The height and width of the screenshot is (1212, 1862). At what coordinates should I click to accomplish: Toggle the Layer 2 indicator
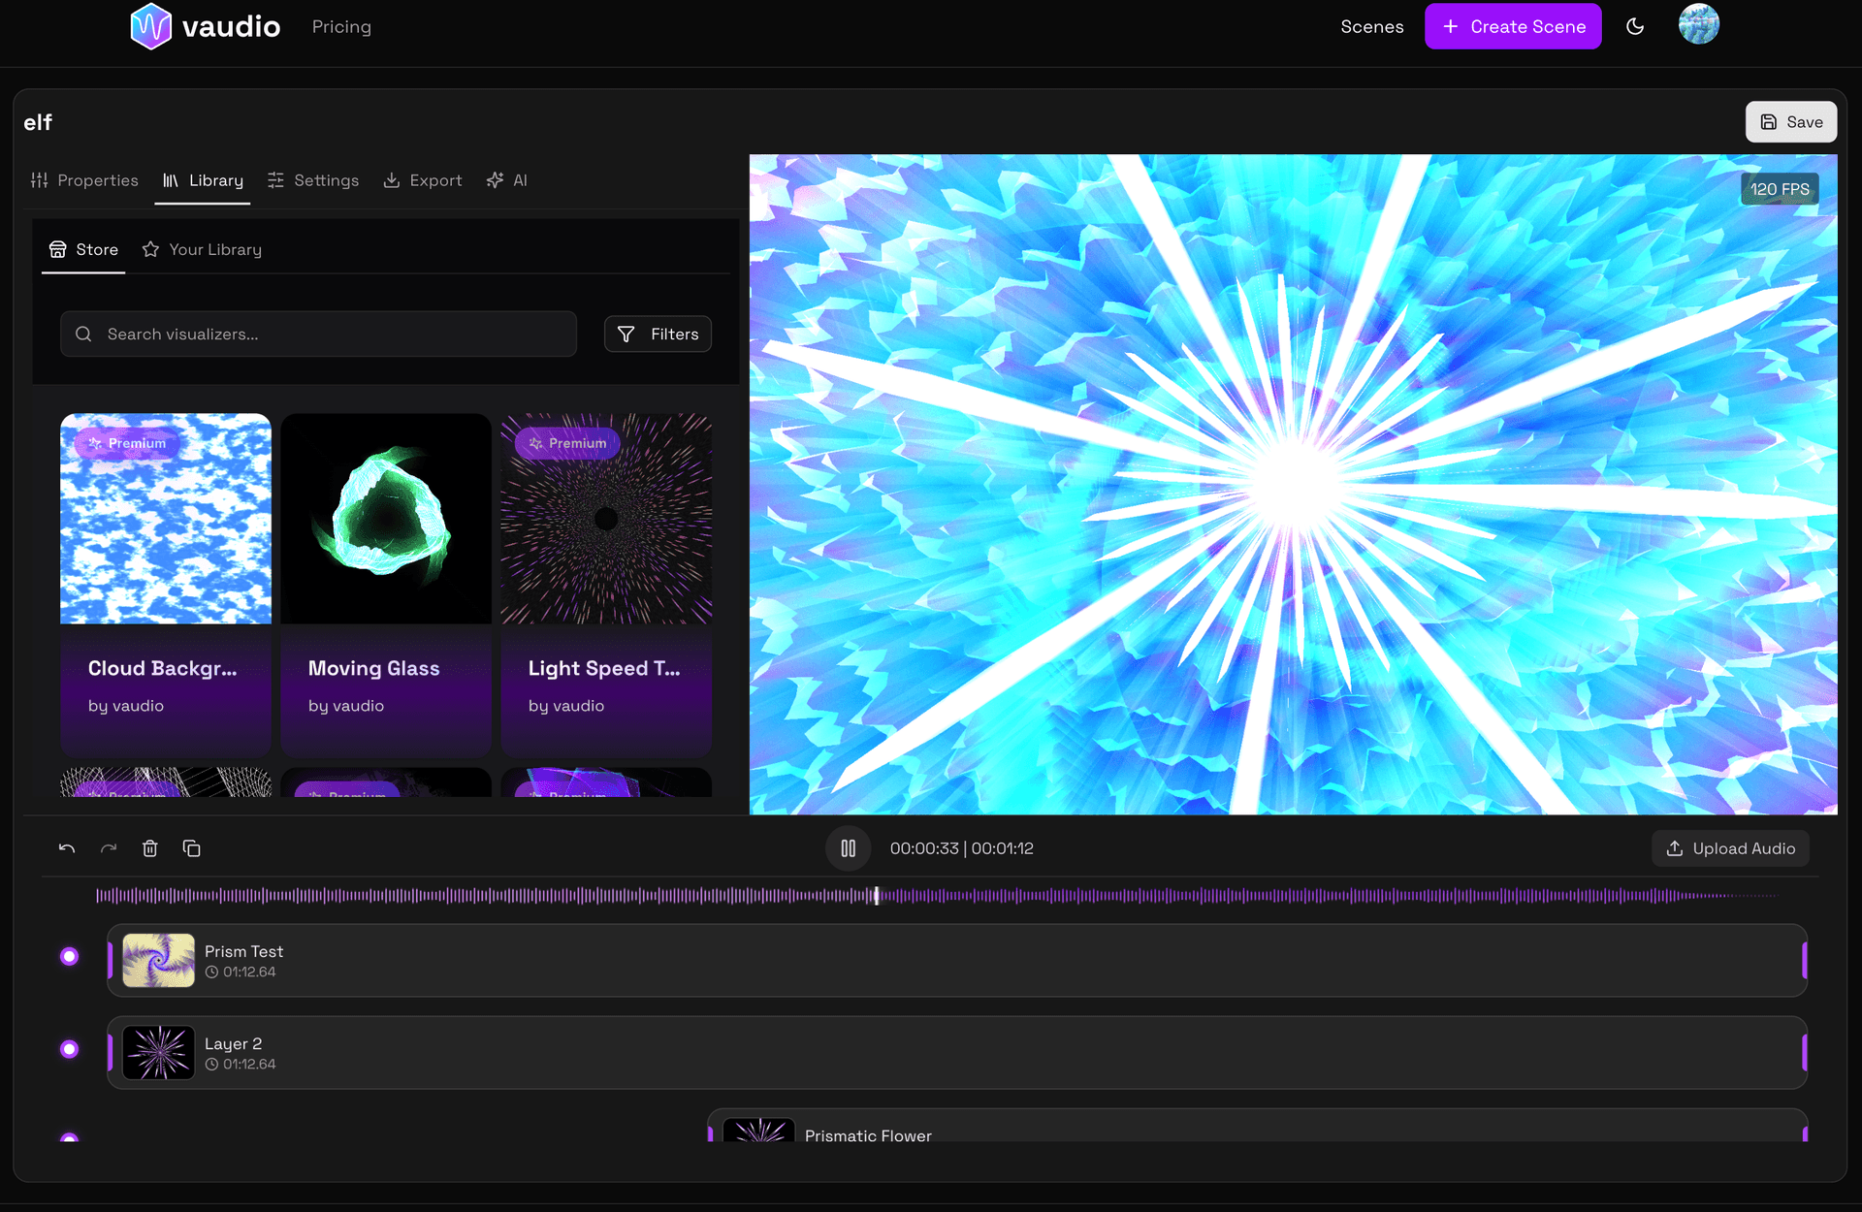(69, 1048)
